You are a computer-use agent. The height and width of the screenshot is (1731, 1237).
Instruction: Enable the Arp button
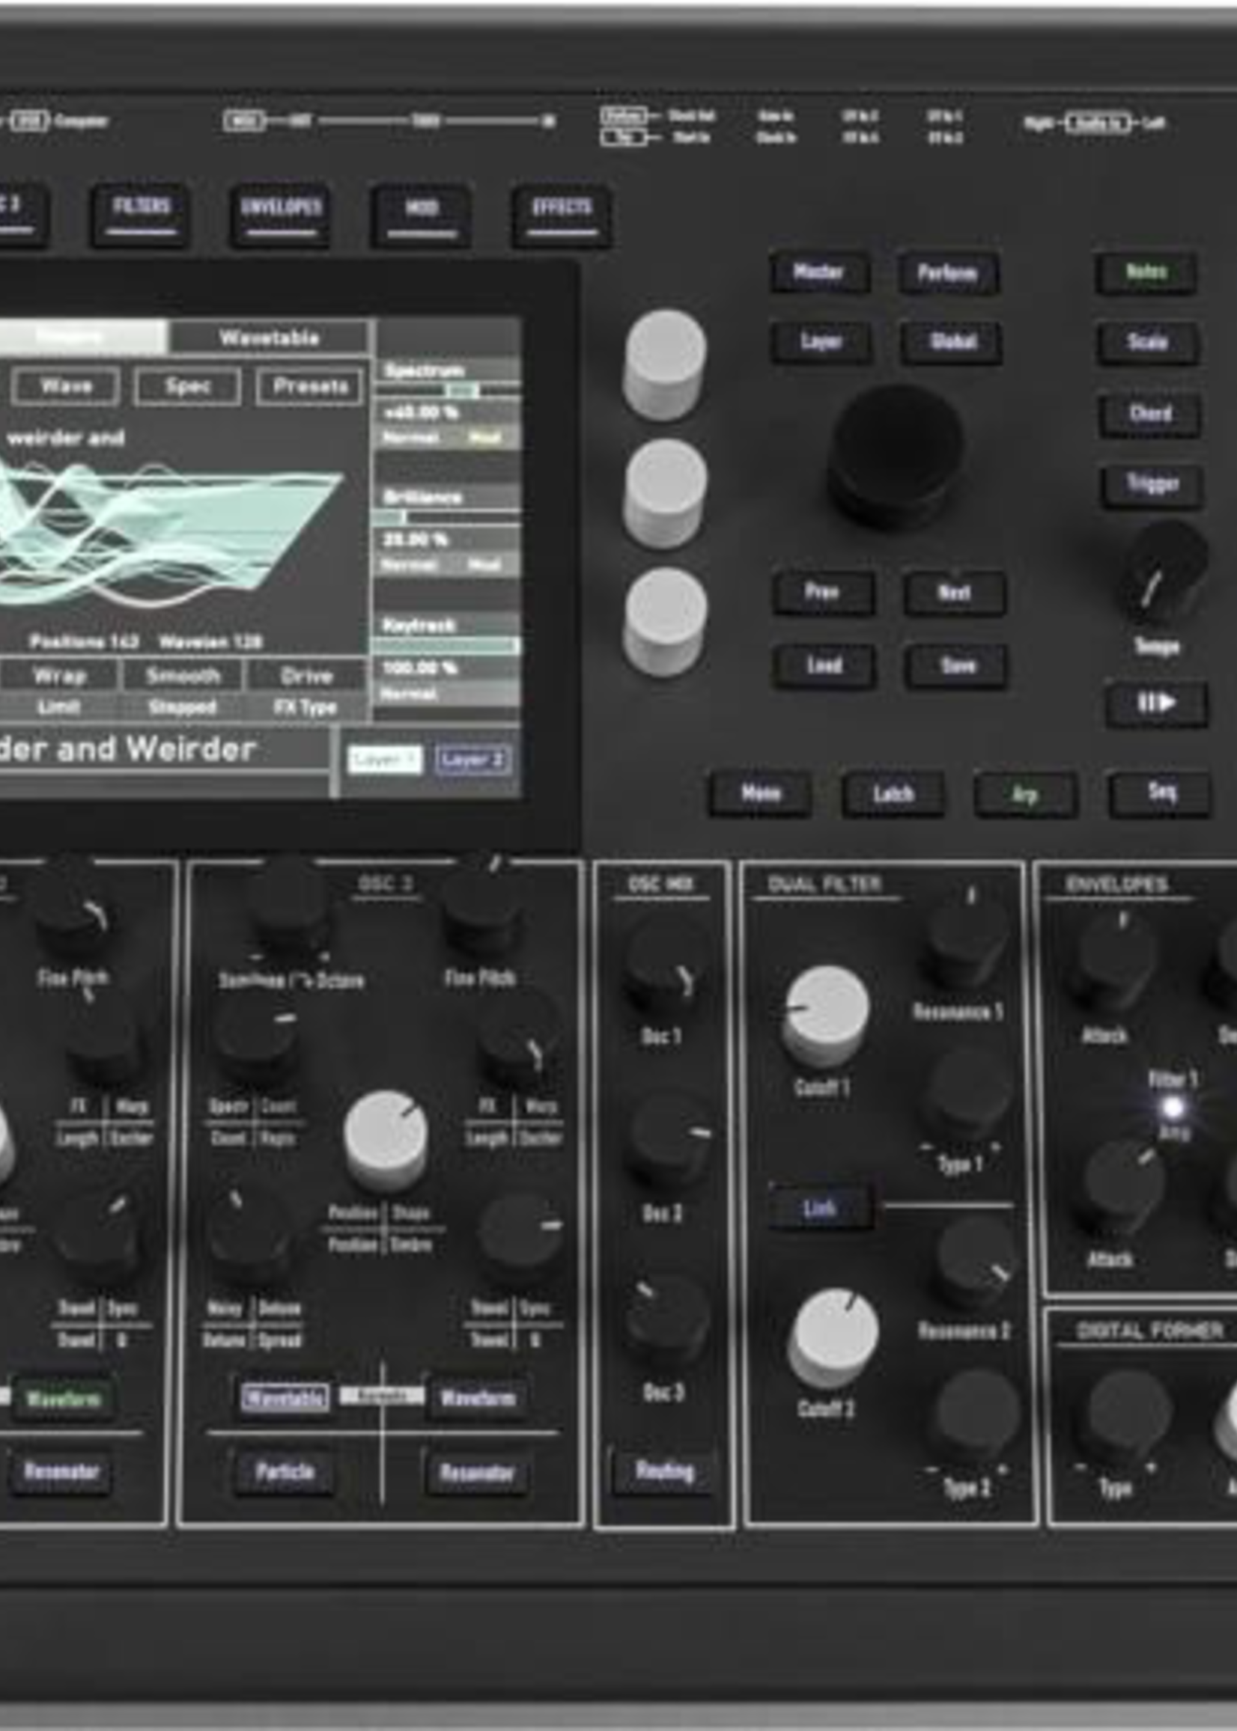click(1024, 795)
